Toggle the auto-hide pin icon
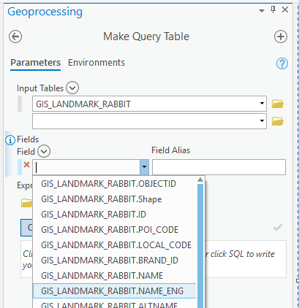This screenshot has height=308, width=299. pyautogui.click(x=273, y=9)
